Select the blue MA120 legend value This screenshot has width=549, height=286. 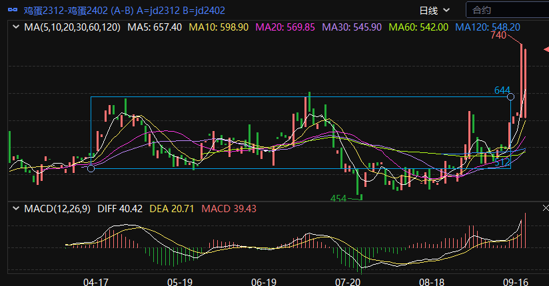tap(488, 27)
